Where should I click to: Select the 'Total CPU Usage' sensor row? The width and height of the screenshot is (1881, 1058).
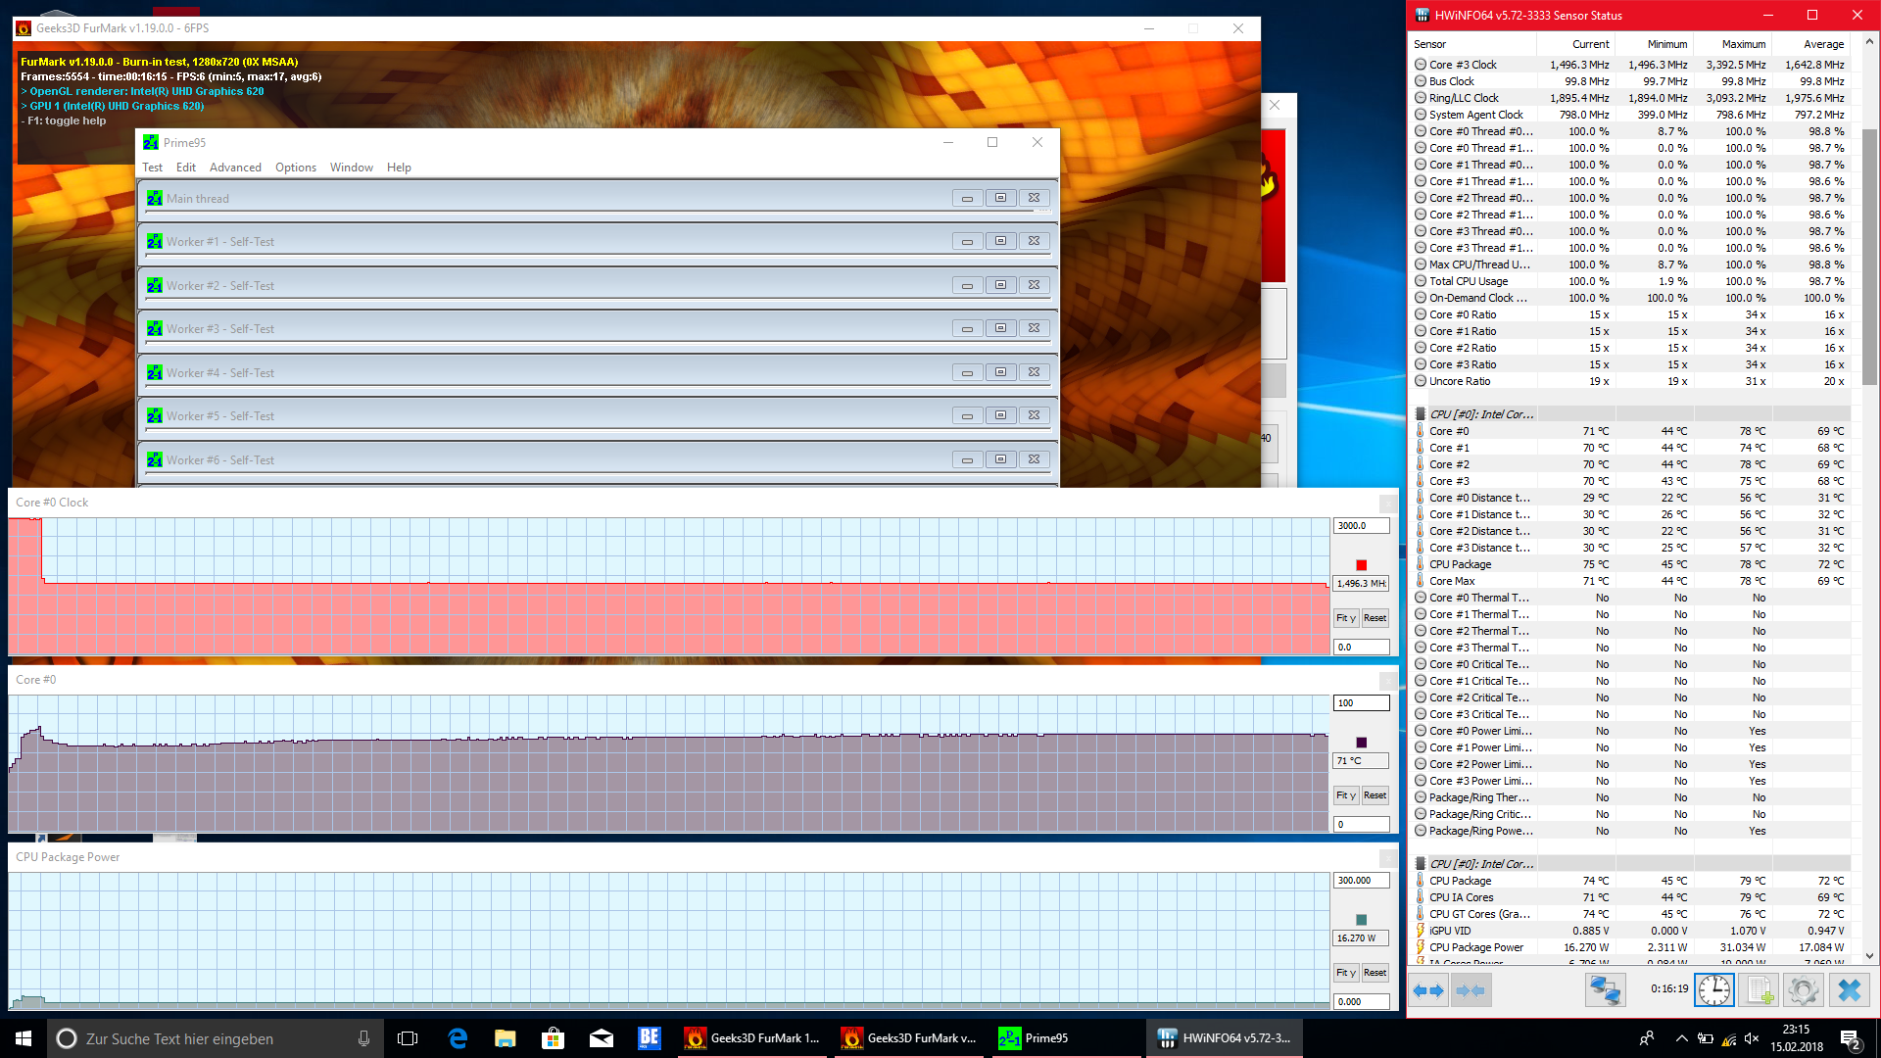pos(1630,281)
